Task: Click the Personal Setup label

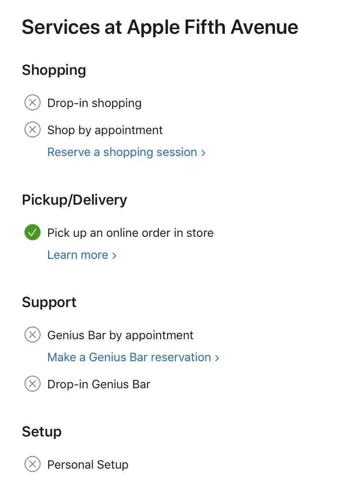Action: (87, 465)
